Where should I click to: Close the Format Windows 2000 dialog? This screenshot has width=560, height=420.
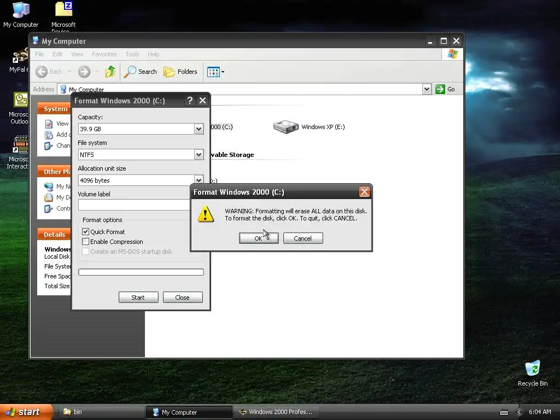tap(202, 101)
